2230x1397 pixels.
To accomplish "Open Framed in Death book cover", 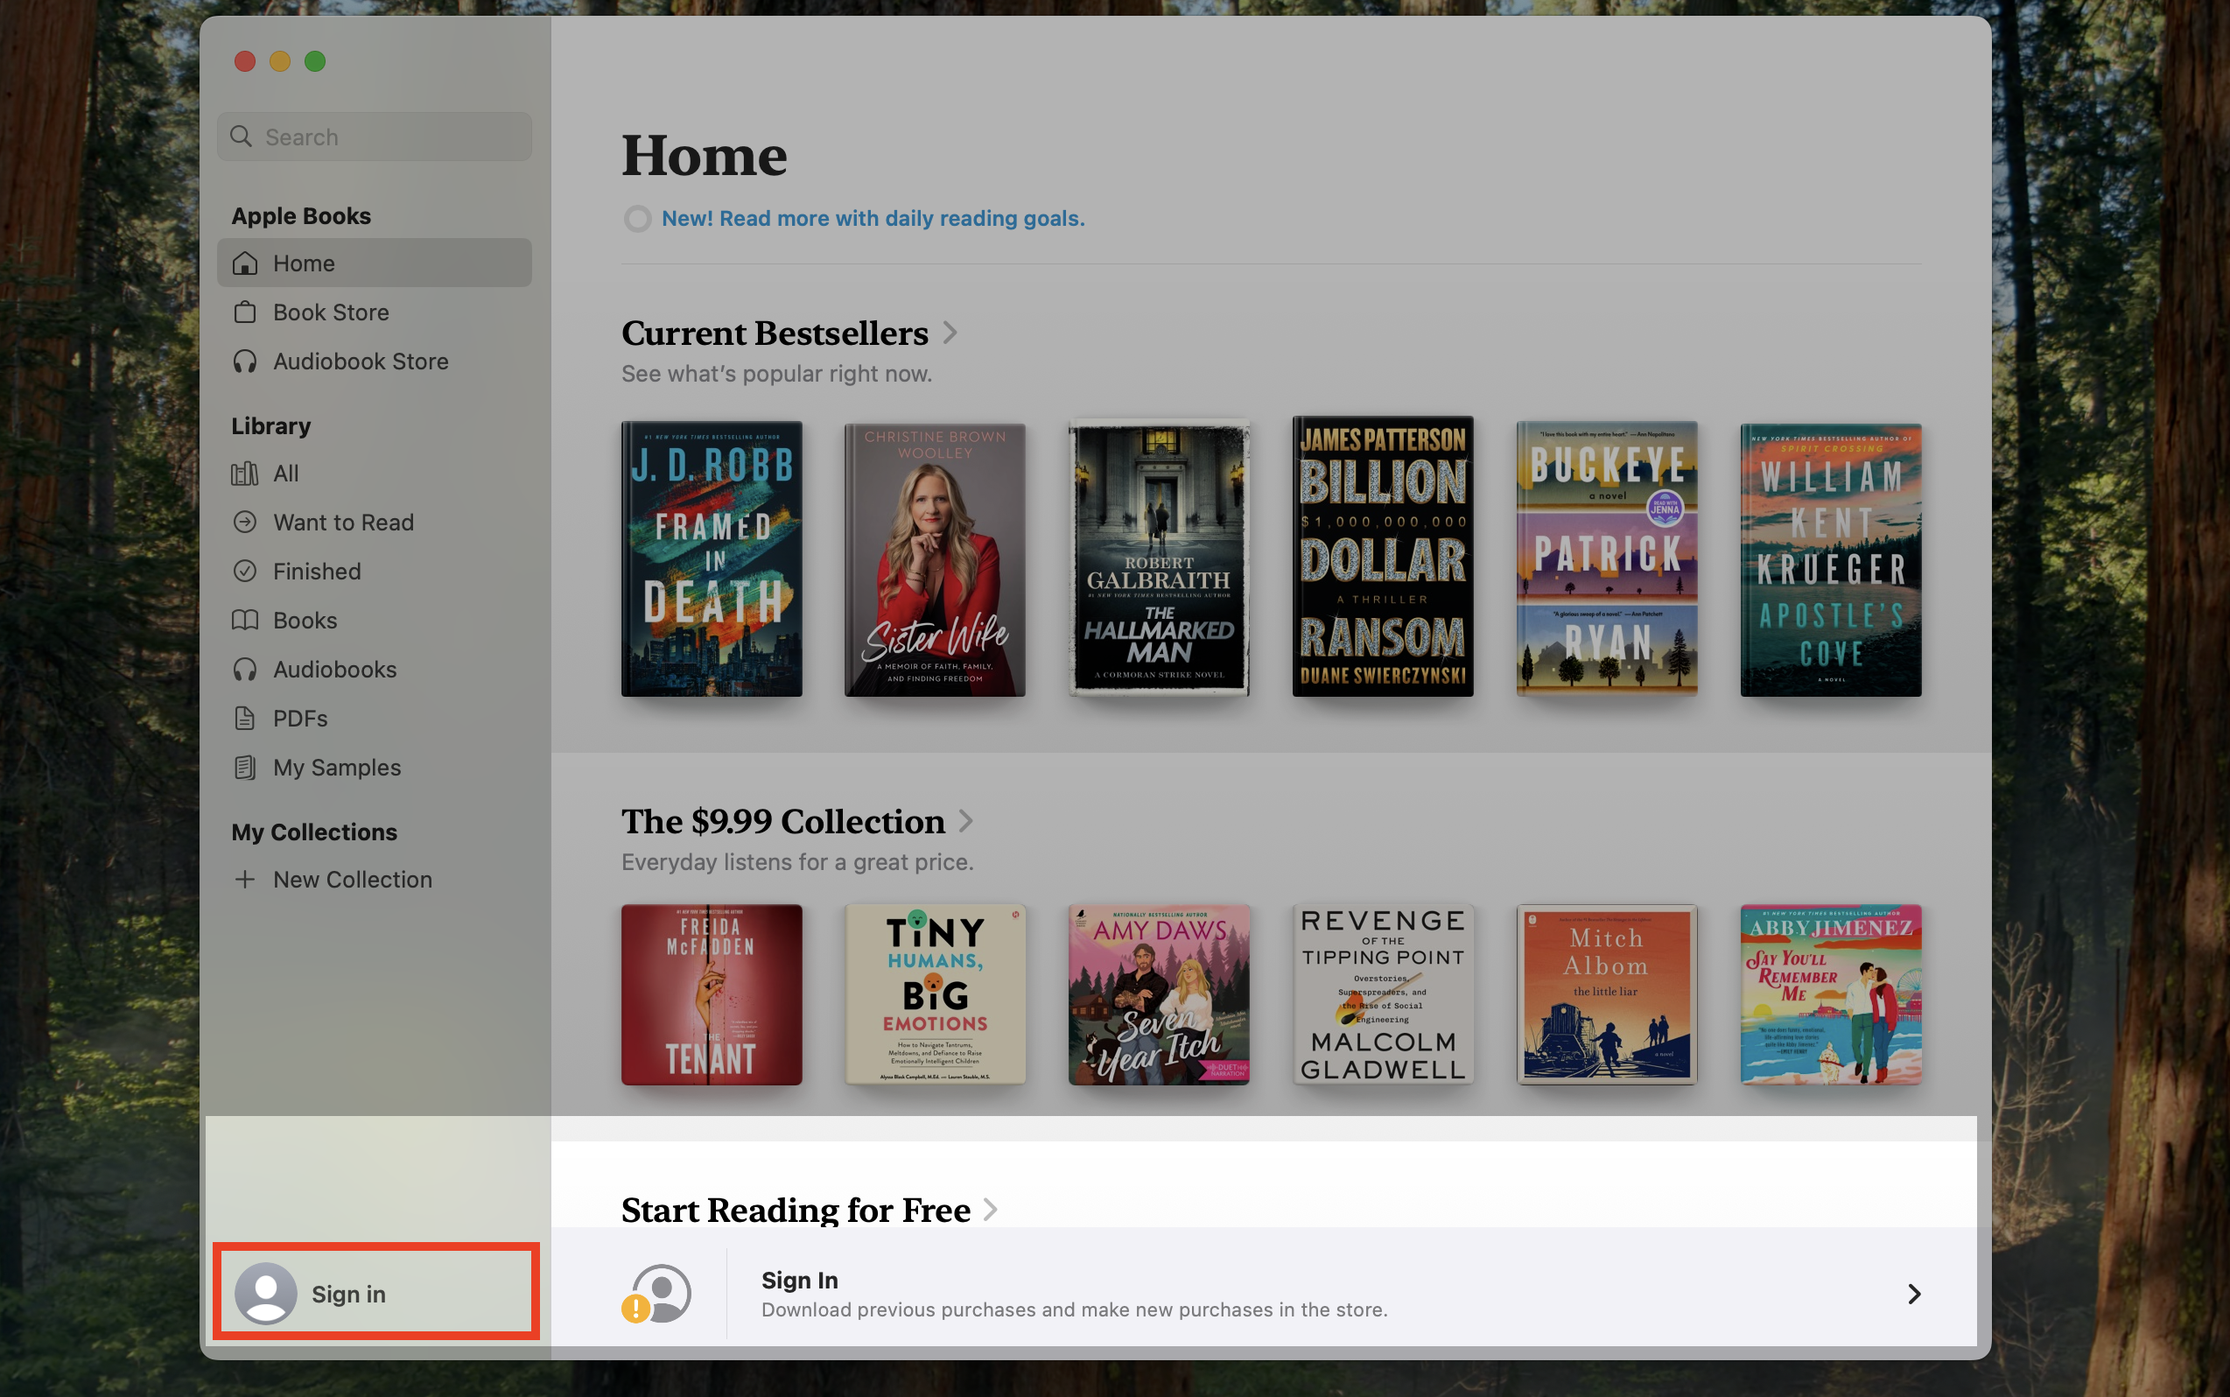I will [x=712, y=558].
